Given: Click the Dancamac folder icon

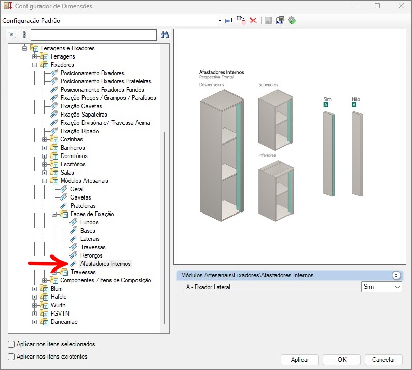Looking at the screenshot, I should (x=45, y=322).
